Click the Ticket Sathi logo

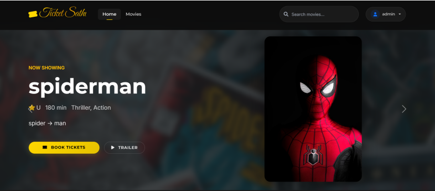click(x=57, y=13)
